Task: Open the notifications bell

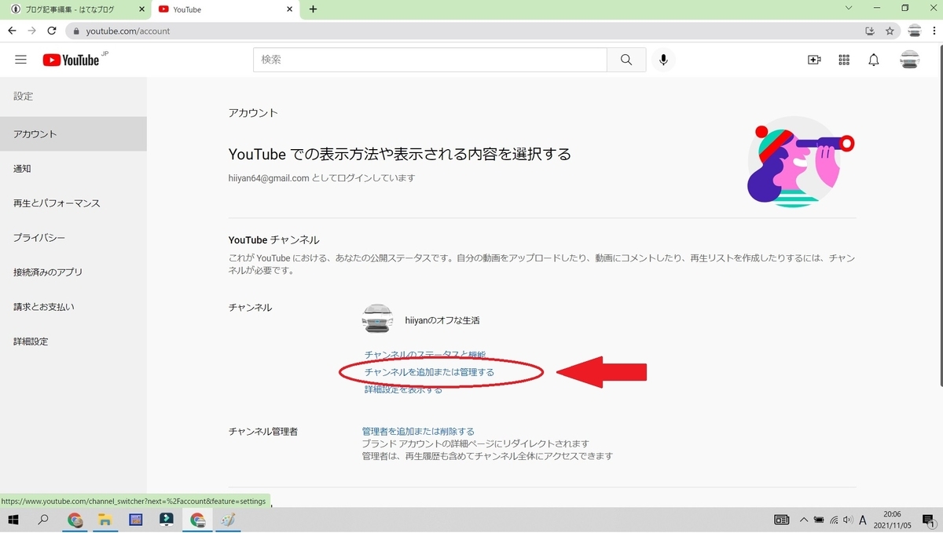Action: coord(874,60)
